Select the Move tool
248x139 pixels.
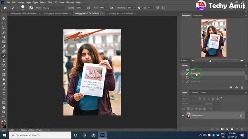click(x=4, y=19)
